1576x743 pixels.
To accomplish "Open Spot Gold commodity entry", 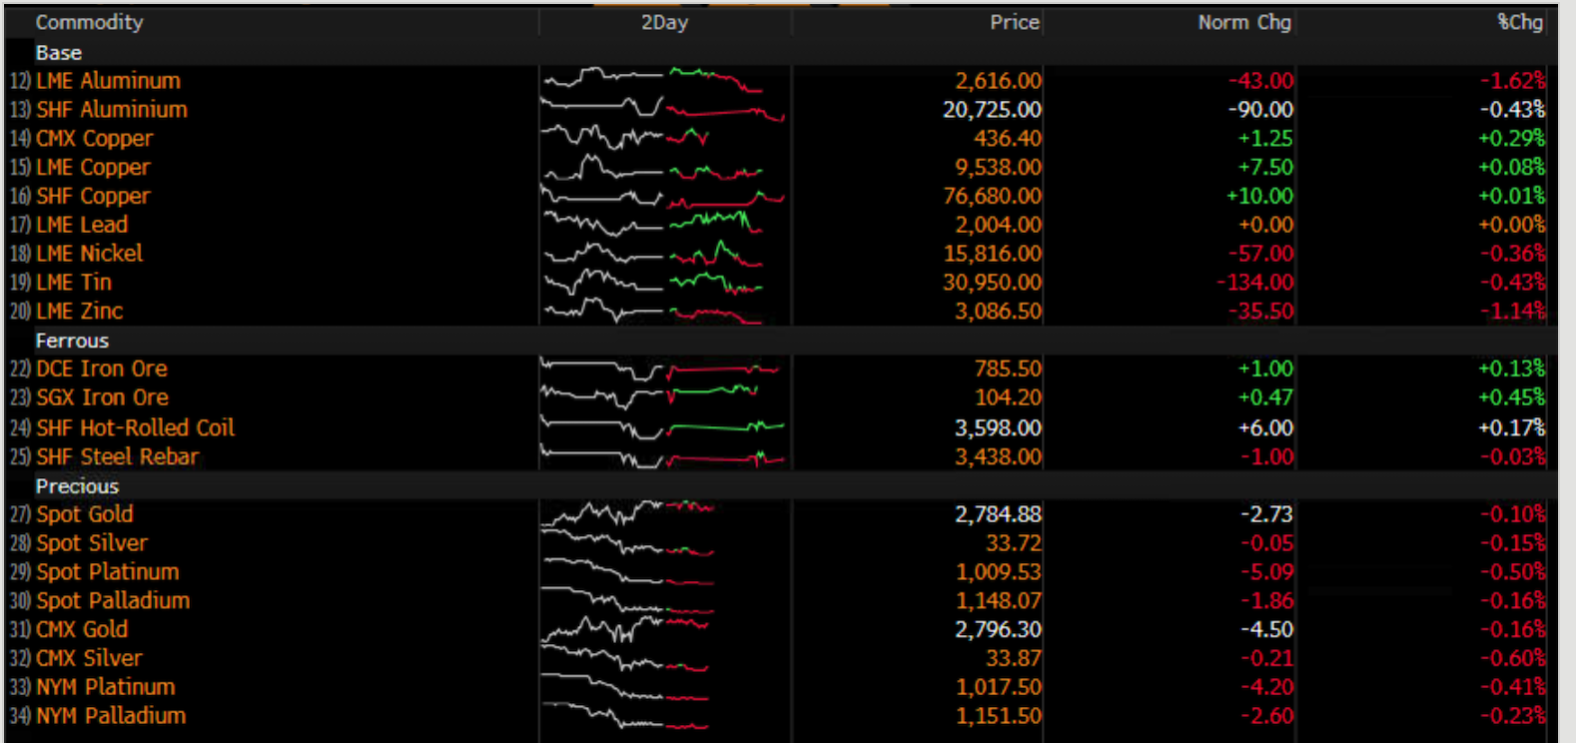I will 85,515.
